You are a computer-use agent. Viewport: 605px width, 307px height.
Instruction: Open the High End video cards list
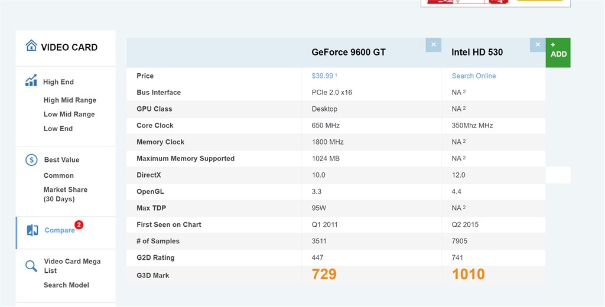(58, 81)
